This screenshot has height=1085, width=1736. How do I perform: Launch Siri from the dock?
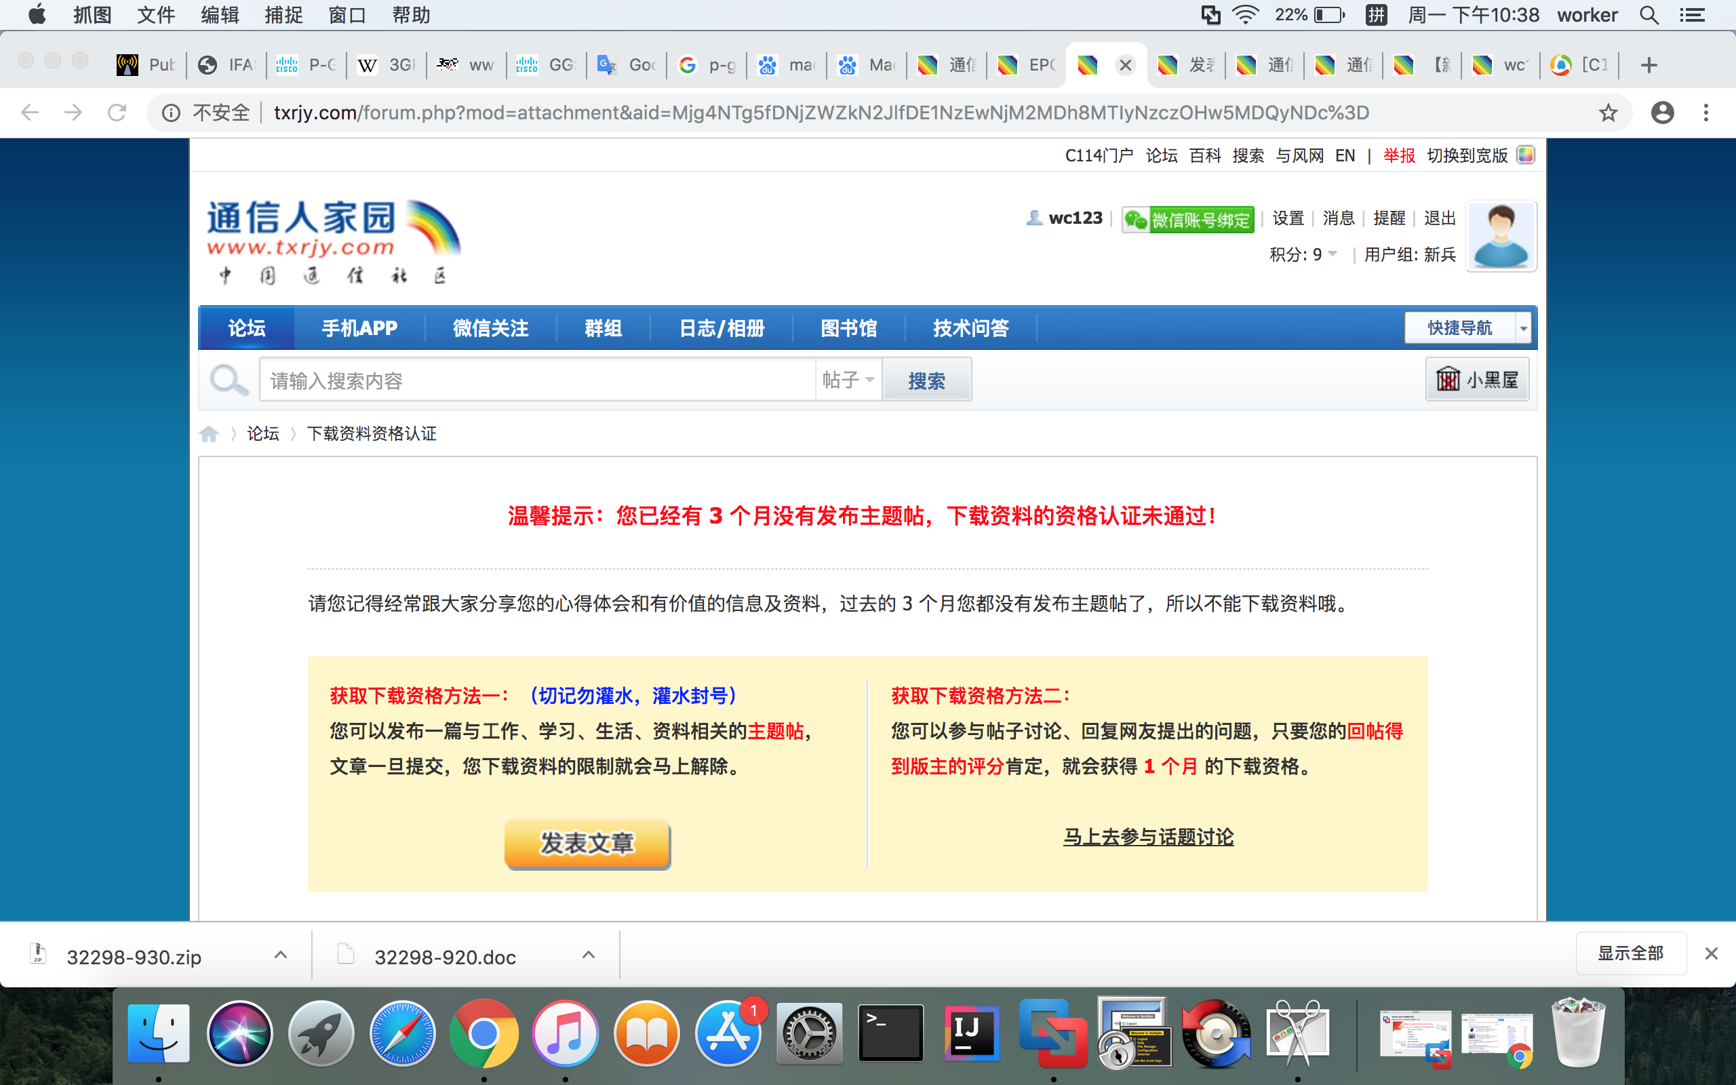(239, 1033)
